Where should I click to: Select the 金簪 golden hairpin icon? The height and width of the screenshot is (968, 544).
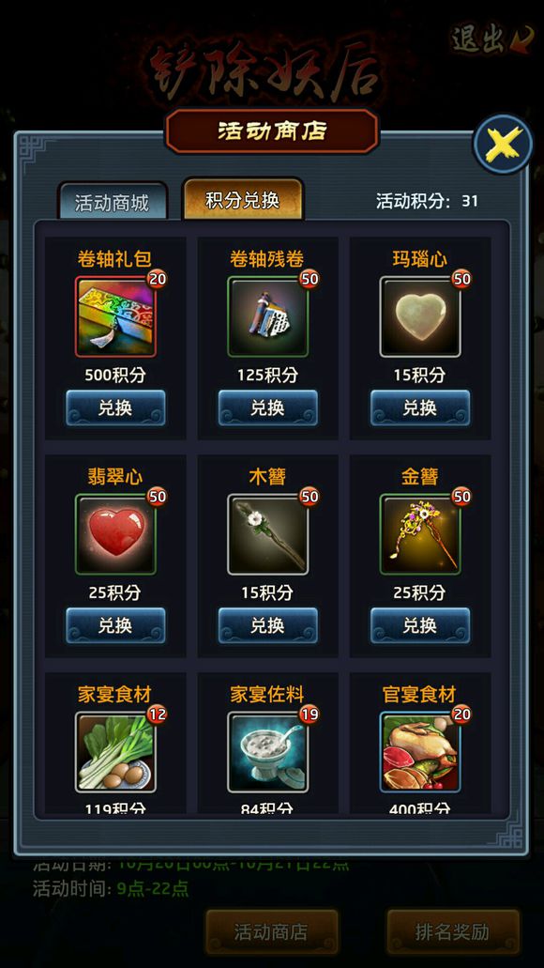[420, 534]
